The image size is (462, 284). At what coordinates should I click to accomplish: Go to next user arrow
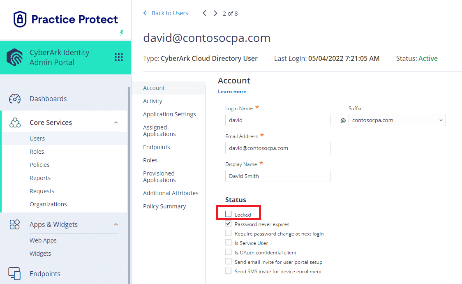click(x=215, y=13)
